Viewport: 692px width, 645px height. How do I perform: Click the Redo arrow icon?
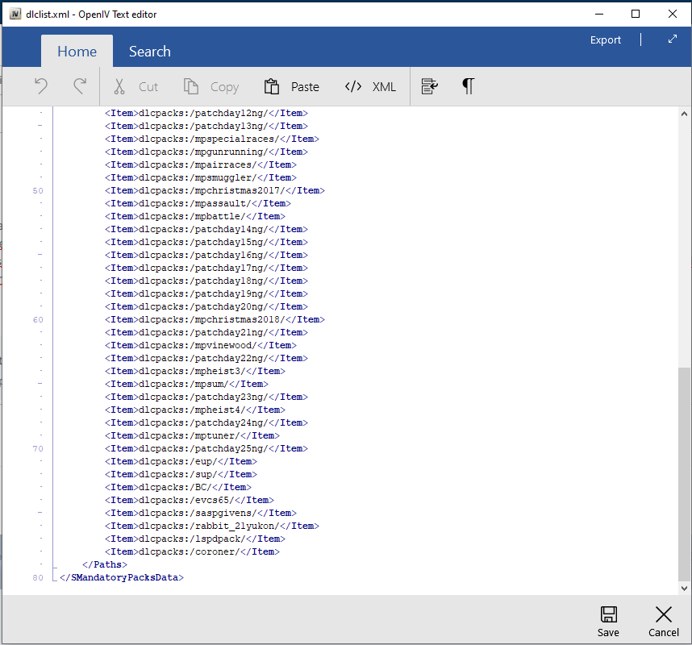(x=80, y=86)
